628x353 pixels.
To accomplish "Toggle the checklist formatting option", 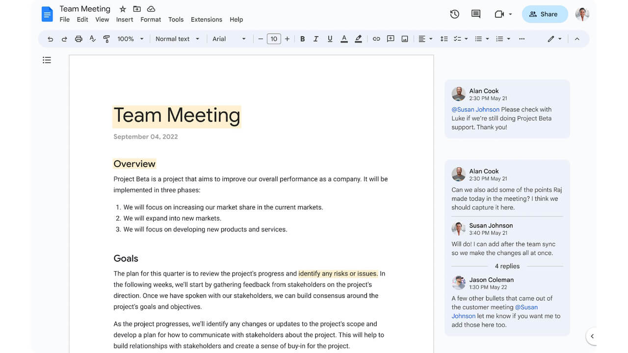I will tap(458, 39).
